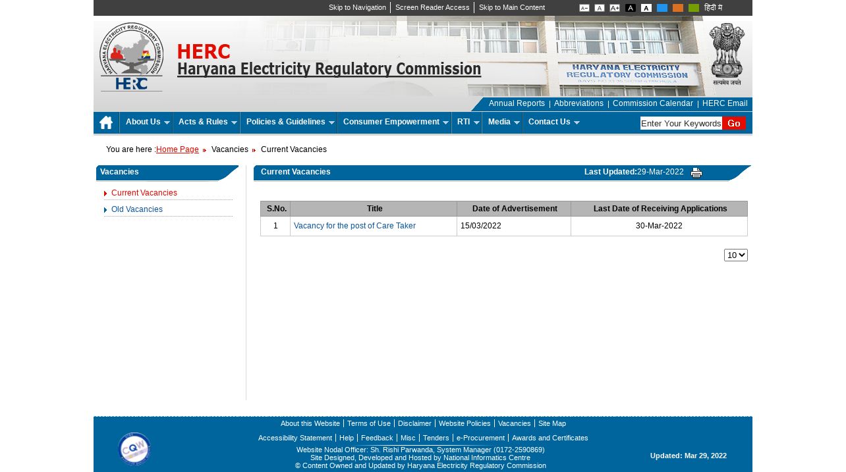The width and height of the screenshot is (846, 472).
Task: Click the Home icon in navigation bar
Action: point(106,122)
